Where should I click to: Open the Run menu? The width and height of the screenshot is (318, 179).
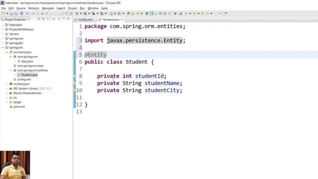pos(82,8)
